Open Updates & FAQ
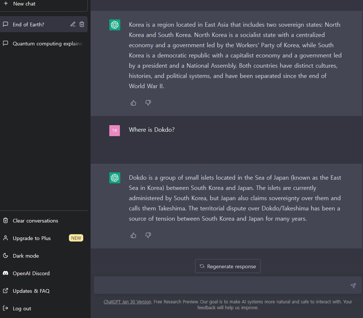The width and height of the screenshot is (363, 318). [x=44, y=291]
